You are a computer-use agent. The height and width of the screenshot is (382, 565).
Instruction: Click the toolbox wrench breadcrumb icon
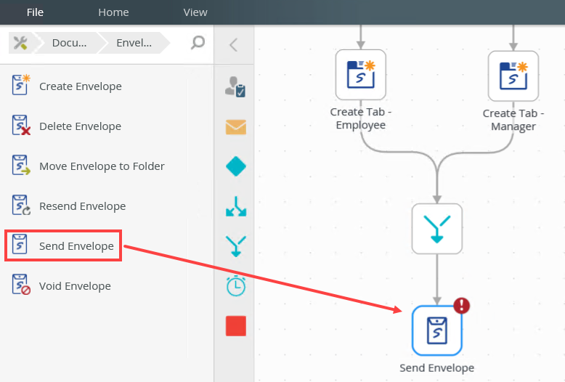[x=20, y=43]
